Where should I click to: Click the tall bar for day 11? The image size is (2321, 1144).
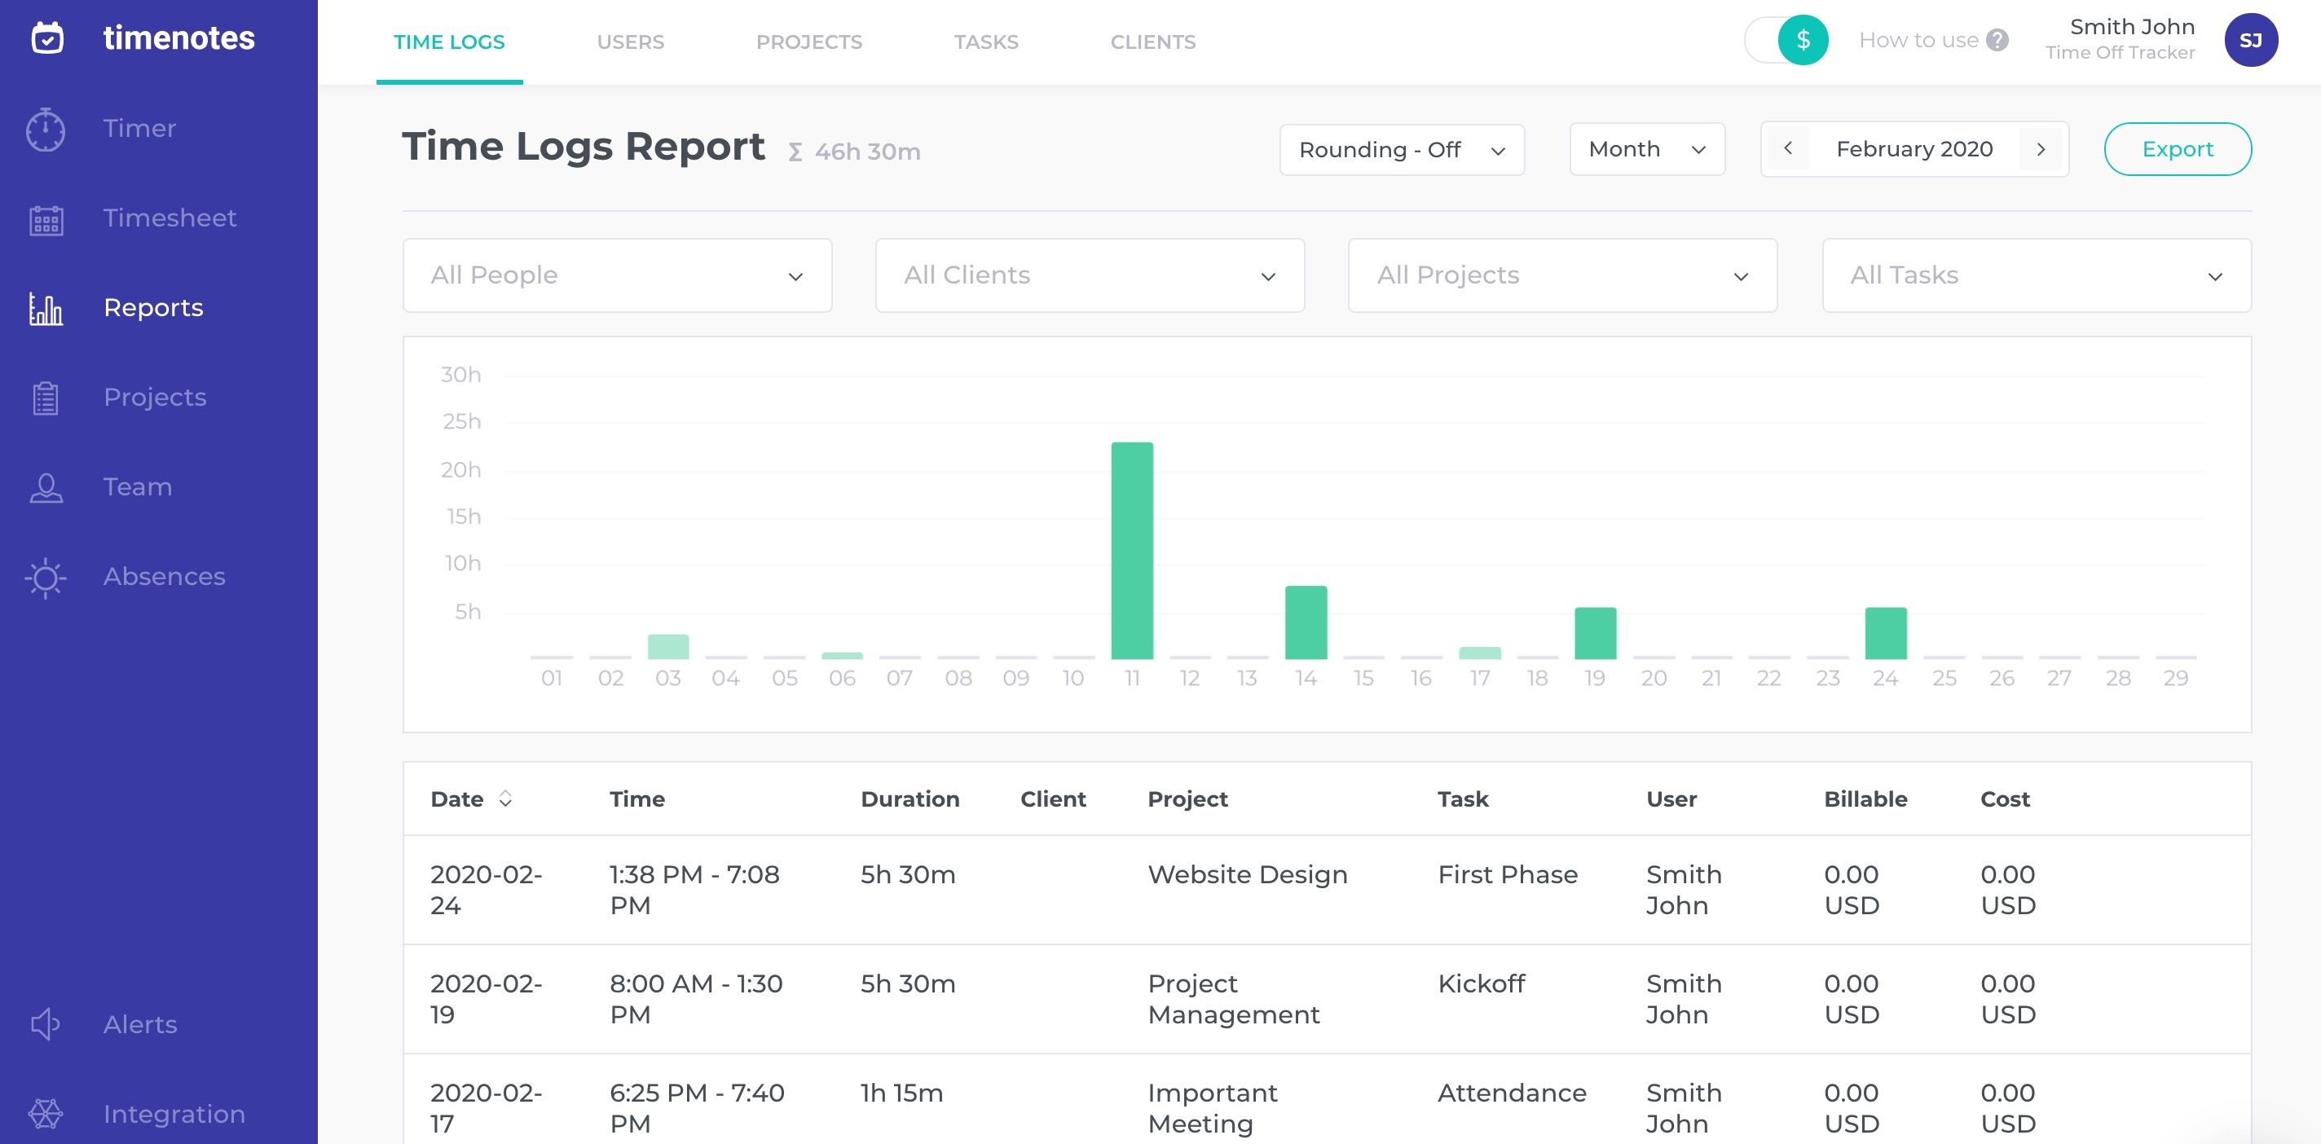tap(1132, 550)
